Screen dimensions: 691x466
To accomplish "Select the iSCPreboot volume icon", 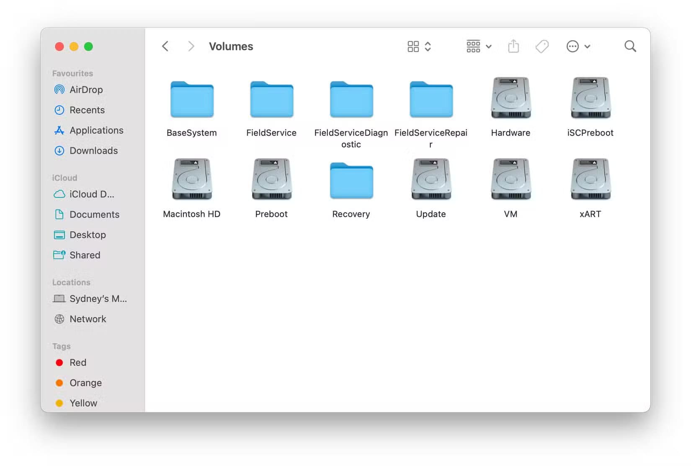I will 590,98.
